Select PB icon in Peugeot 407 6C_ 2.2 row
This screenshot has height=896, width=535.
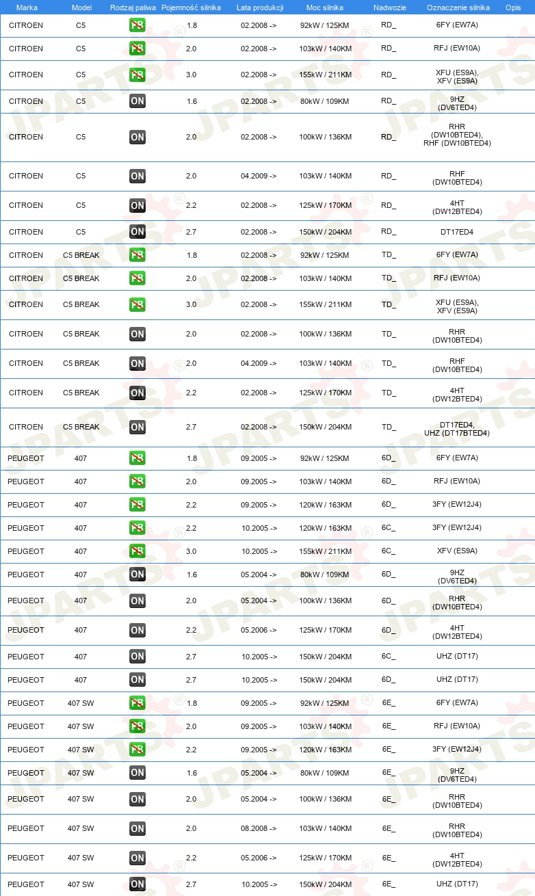(x=138, y=528)
